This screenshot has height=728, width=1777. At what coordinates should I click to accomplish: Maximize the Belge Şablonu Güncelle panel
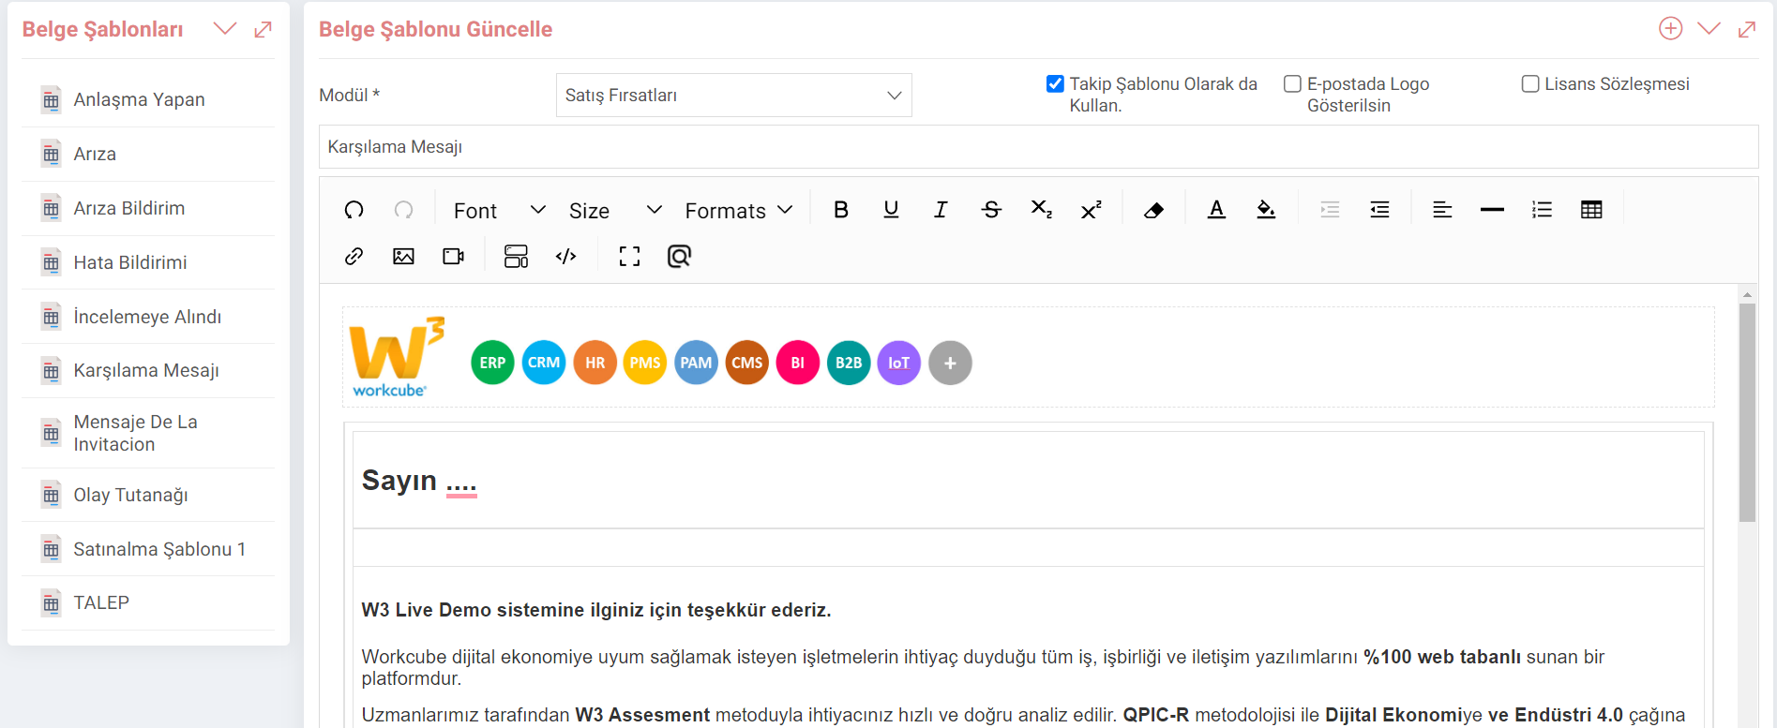coord(1746,29)
